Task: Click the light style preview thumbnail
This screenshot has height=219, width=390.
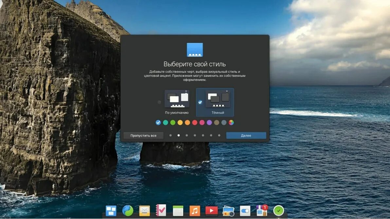Action: tap(177, 99)
